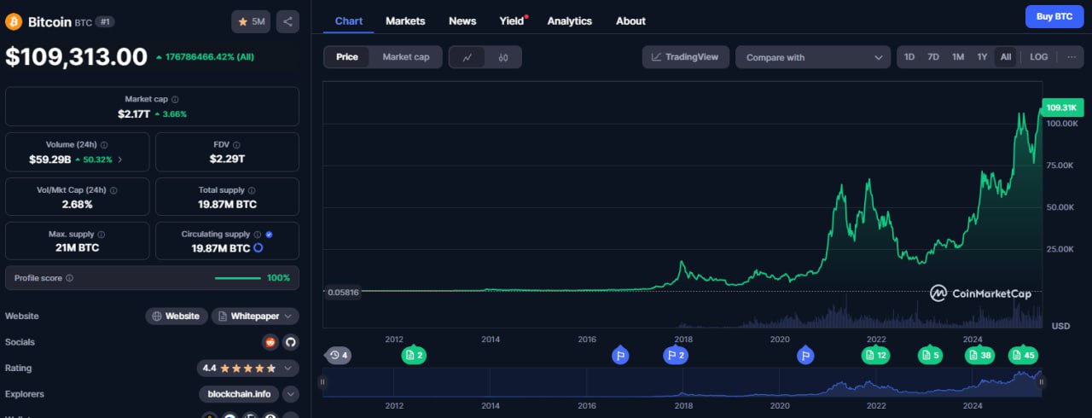Click the Buy BTC button
Image resolution: width=1092 pixels, height=418 pixels.
[1054, 16]
